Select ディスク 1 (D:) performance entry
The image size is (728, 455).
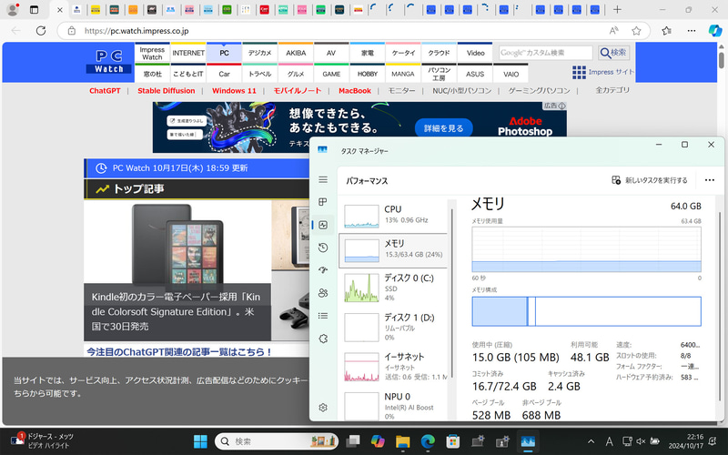pyautogui.click(x=393, y=328)
